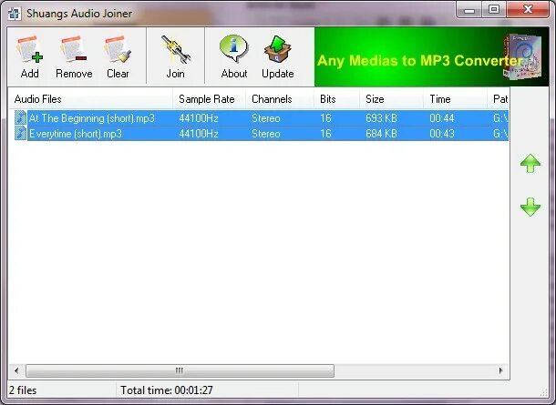Sort by the Size column header
Viewport: 556px width, 405px height.
[391, 99]
